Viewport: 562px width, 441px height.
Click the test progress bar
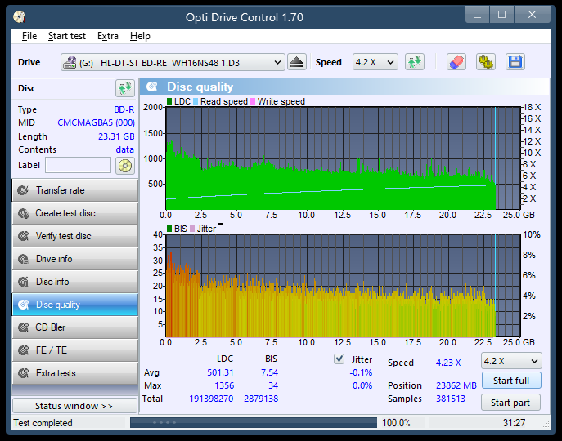coord(254,423)
